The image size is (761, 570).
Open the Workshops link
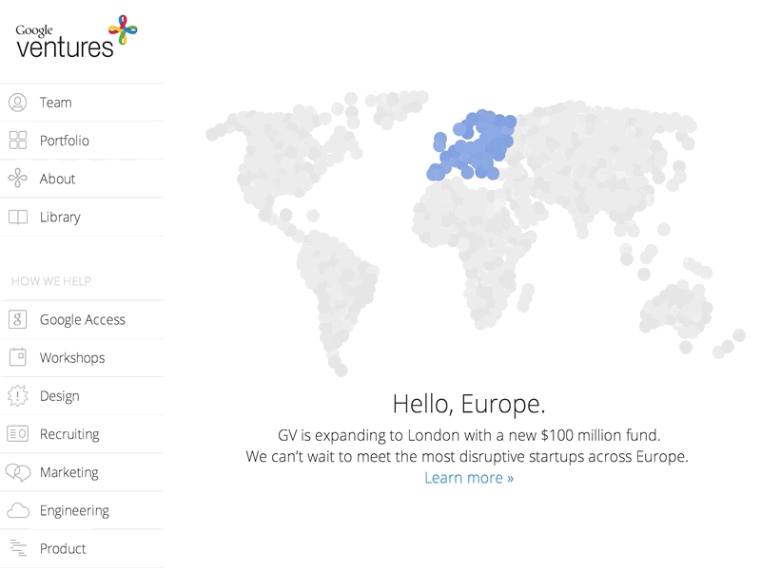click(72, 358)
